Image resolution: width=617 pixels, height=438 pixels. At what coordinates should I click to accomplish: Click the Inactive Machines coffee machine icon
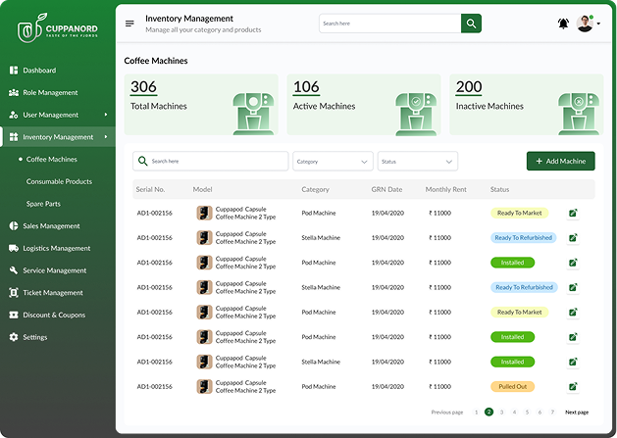click(579, 114)
